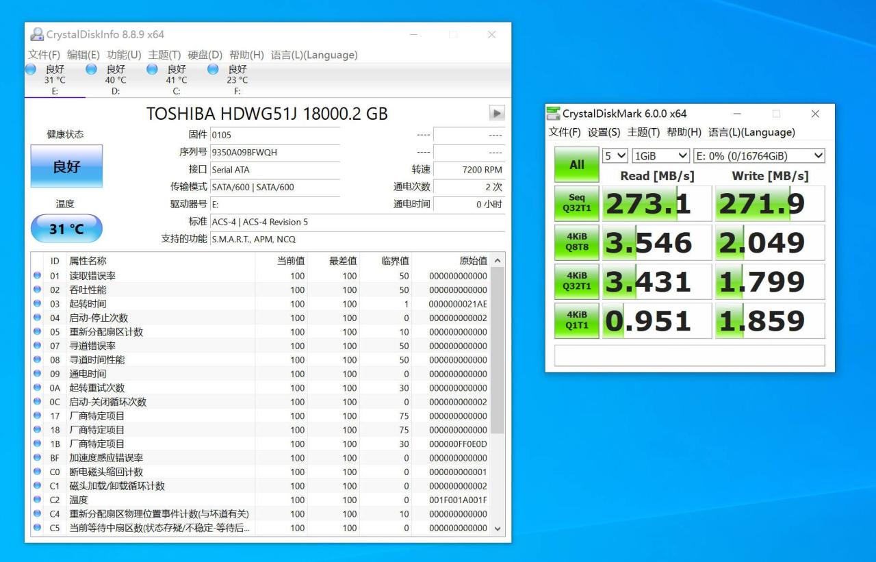Click status dot for attribute 08 寻道时间性能
Image resolution: width=876 pixels, height=562 pixels.
click(x=37, y=360)
